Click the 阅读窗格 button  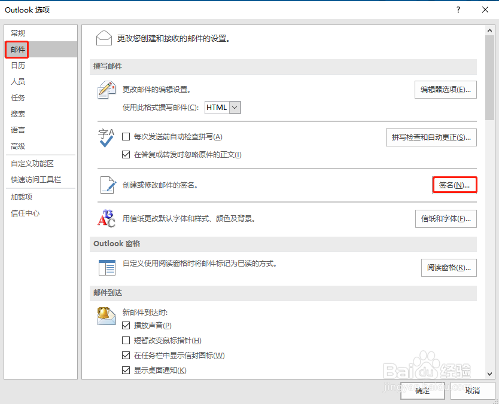click(x=449, y=268)
